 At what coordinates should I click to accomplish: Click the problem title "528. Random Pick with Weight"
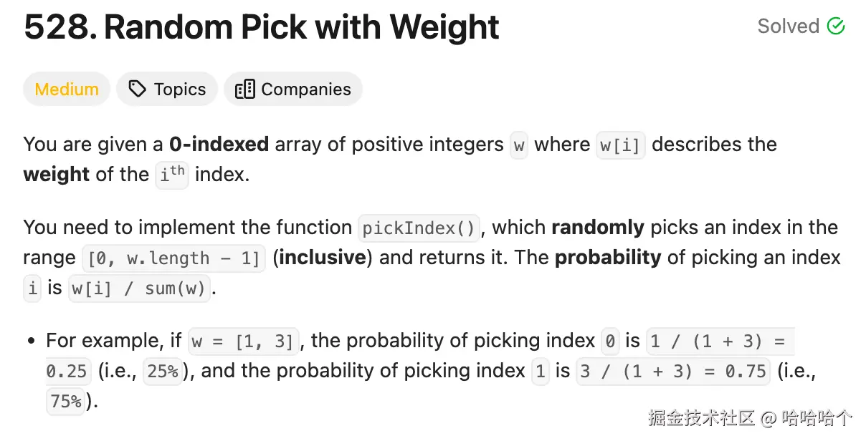point(262,28)
